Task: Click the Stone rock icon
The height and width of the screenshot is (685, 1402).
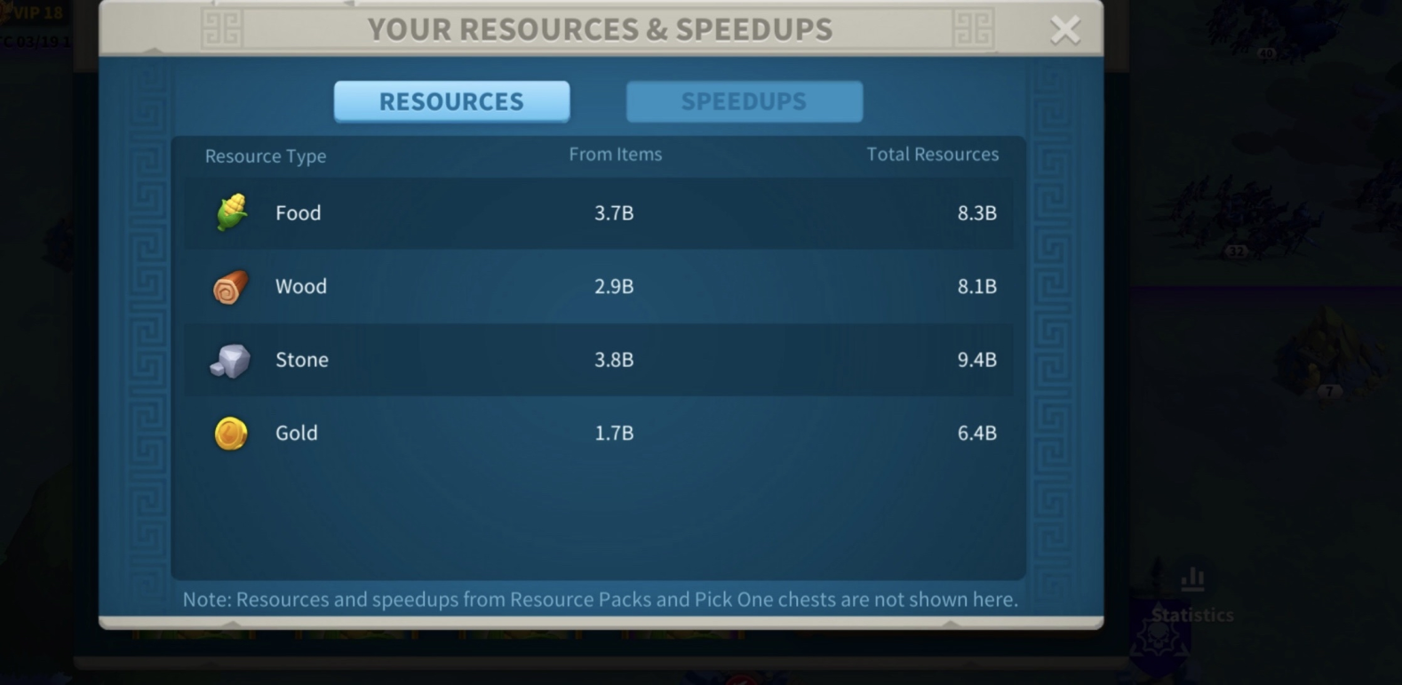Action: tap(230, 361)
